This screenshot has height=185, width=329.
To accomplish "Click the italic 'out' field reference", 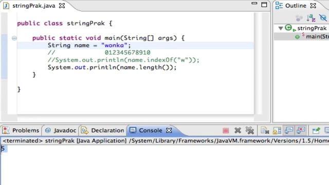I will point(80,67).
